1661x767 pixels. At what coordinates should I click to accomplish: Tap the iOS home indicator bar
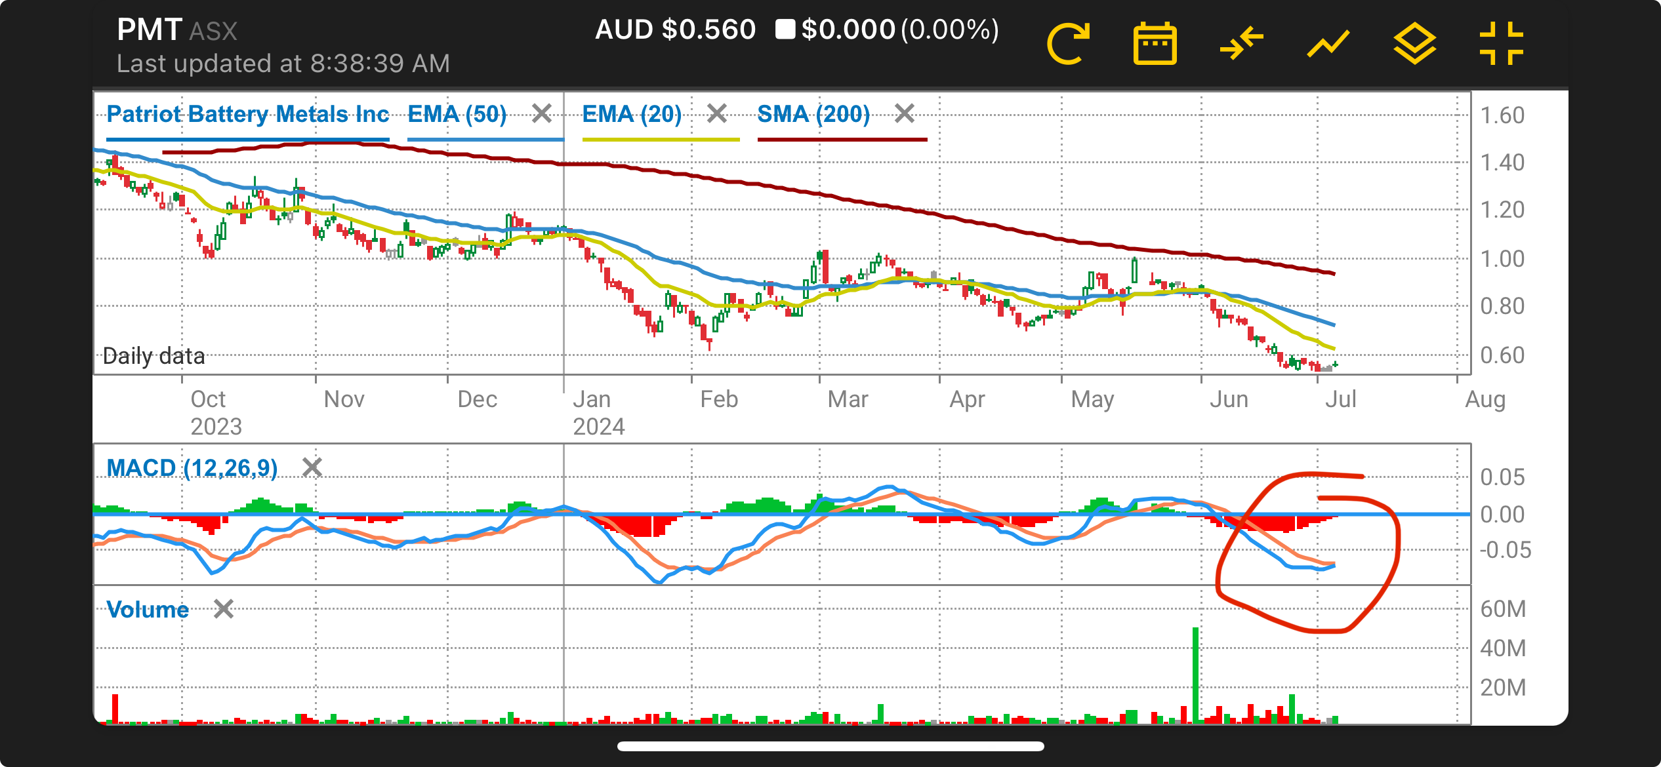[831, 746]
